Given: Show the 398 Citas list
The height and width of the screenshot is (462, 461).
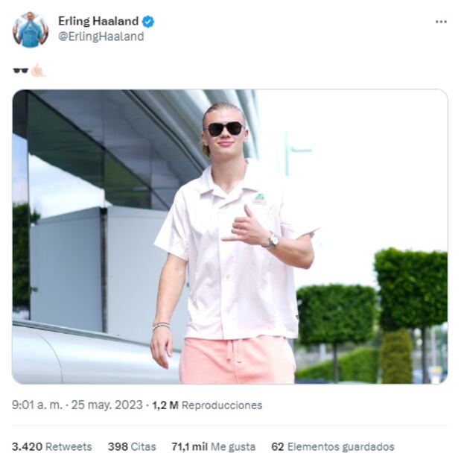Looking at the screenshot, I should (132, 446).
